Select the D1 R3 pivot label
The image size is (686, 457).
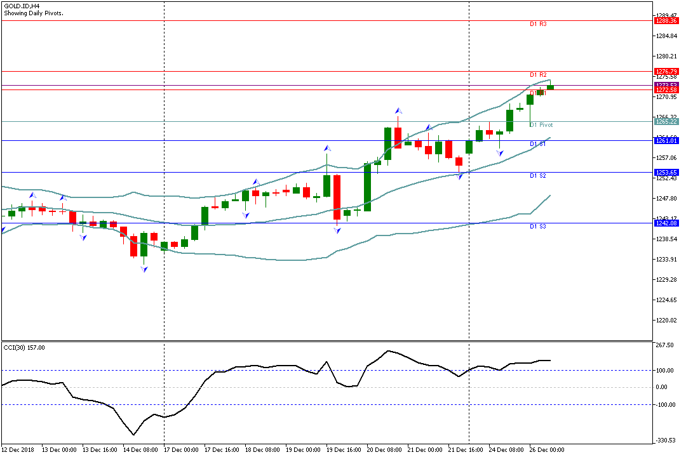[538, 24]
